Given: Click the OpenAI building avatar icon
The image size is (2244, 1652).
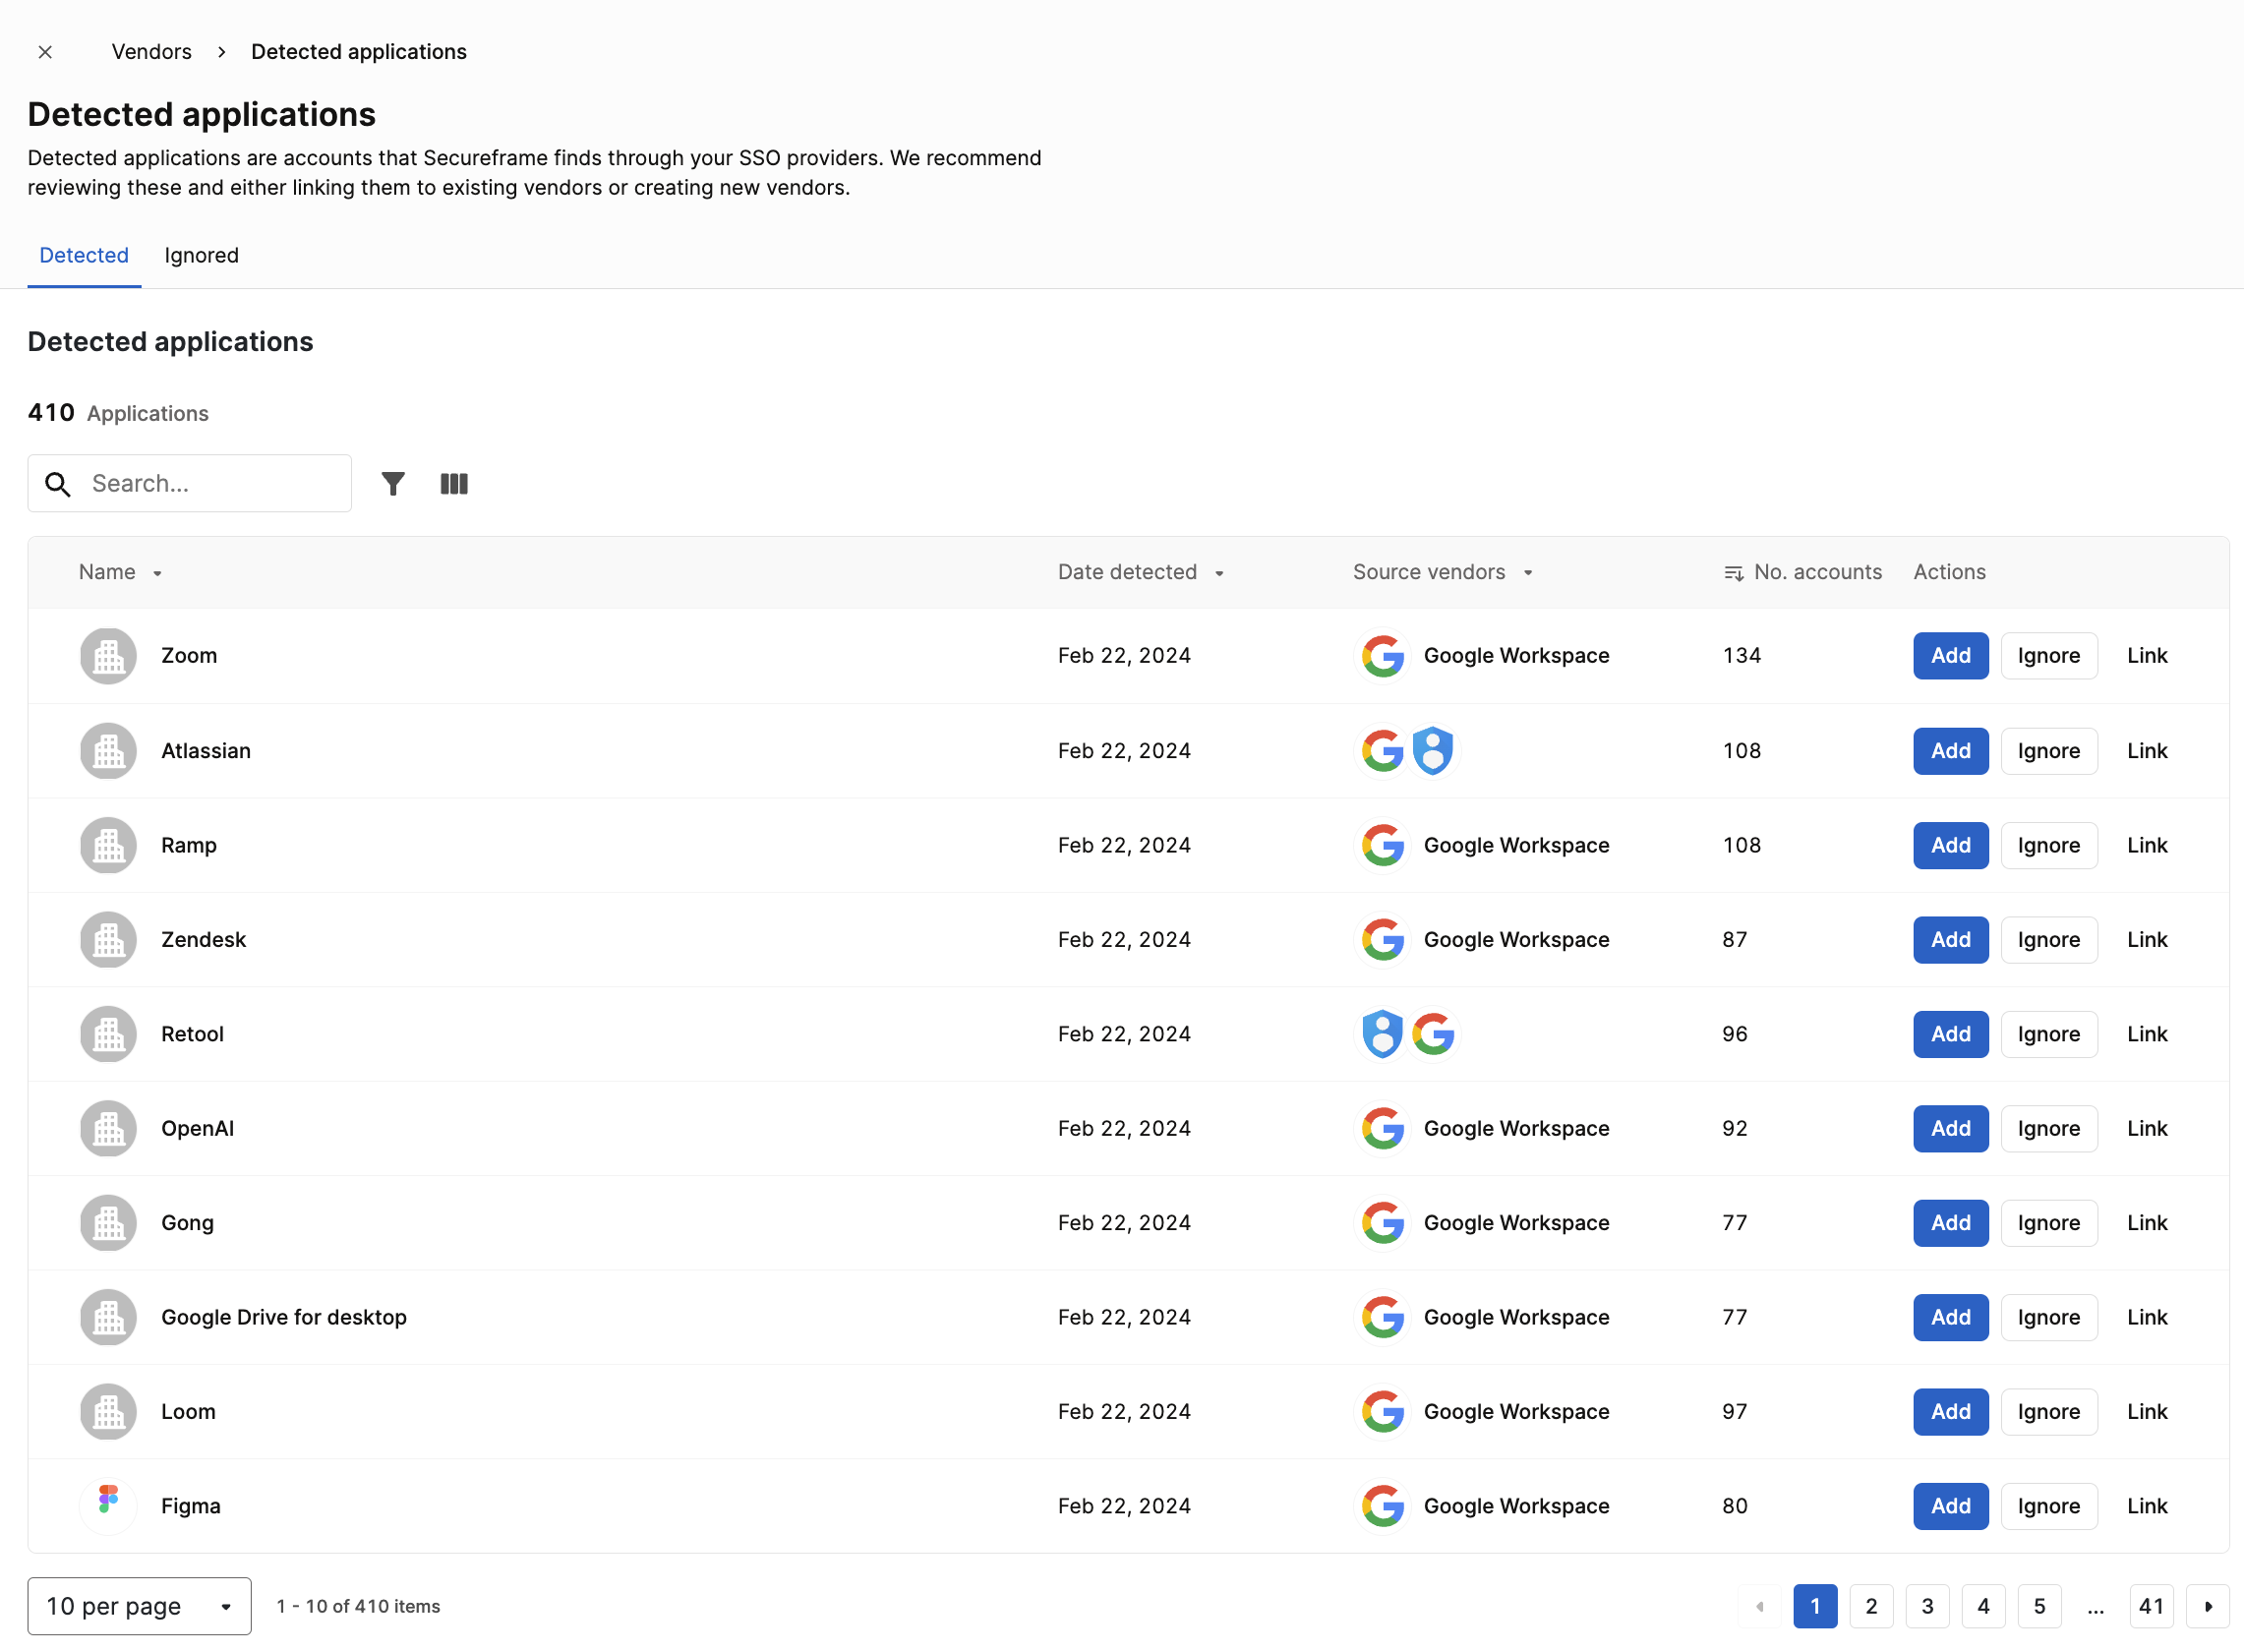Looking at the screenshot, I should pyautogui.click(x=108, y=1129).
